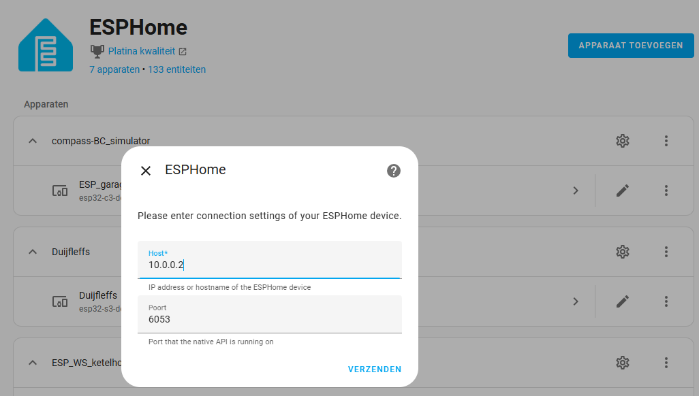Open ESP_garage device details chevron
699x396 pixels.
point(576,191)
